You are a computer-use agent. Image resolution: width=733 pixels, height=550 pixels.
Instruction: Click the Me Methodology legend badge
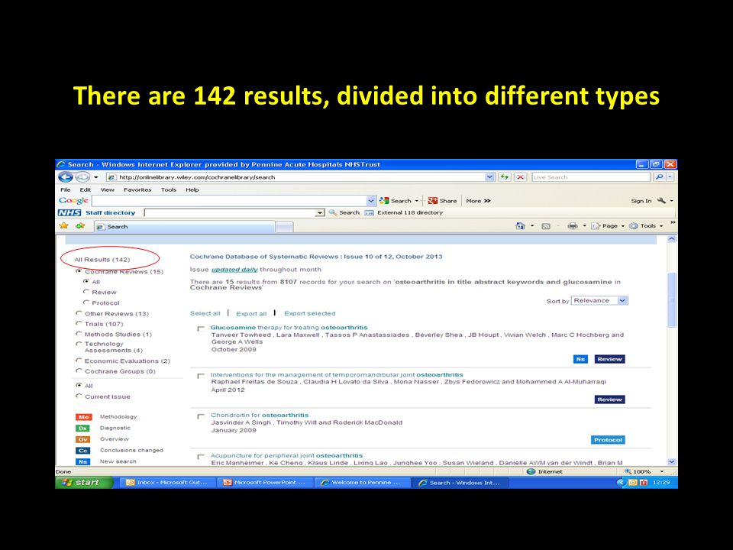(x=83, y=417)
